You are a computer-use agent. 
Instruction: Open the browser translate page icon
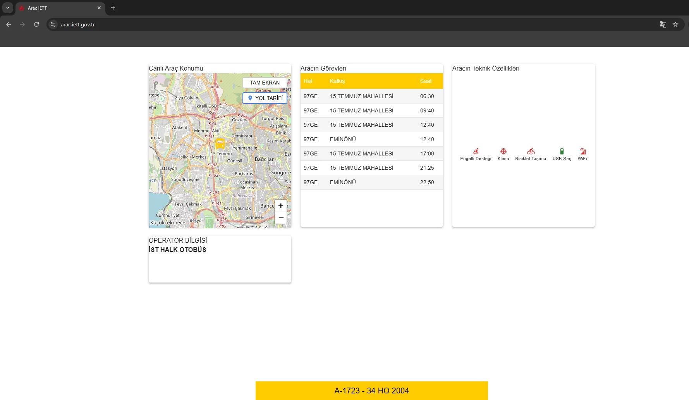click(663, 24)
